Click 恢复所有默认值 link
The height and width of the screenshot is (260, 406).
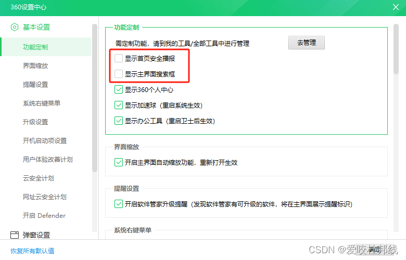32,251
